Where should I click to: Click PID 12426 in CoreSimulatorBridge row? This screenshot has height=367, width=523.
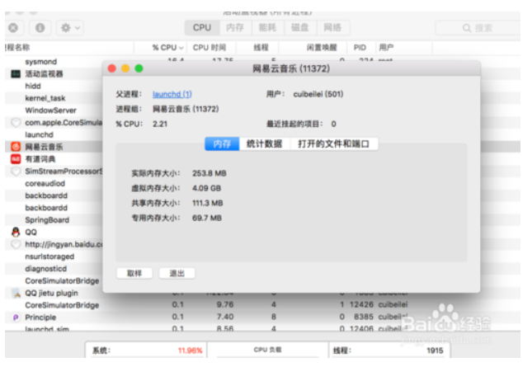coord(361,304)
